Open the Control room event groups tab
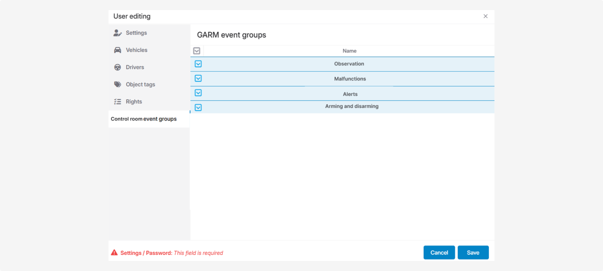Screen dimensions: 603x271 [x=144, y=119]
